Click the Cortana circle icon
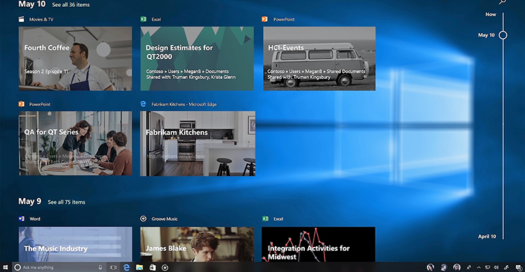The image size is (525, 272). tap(18, 267)
